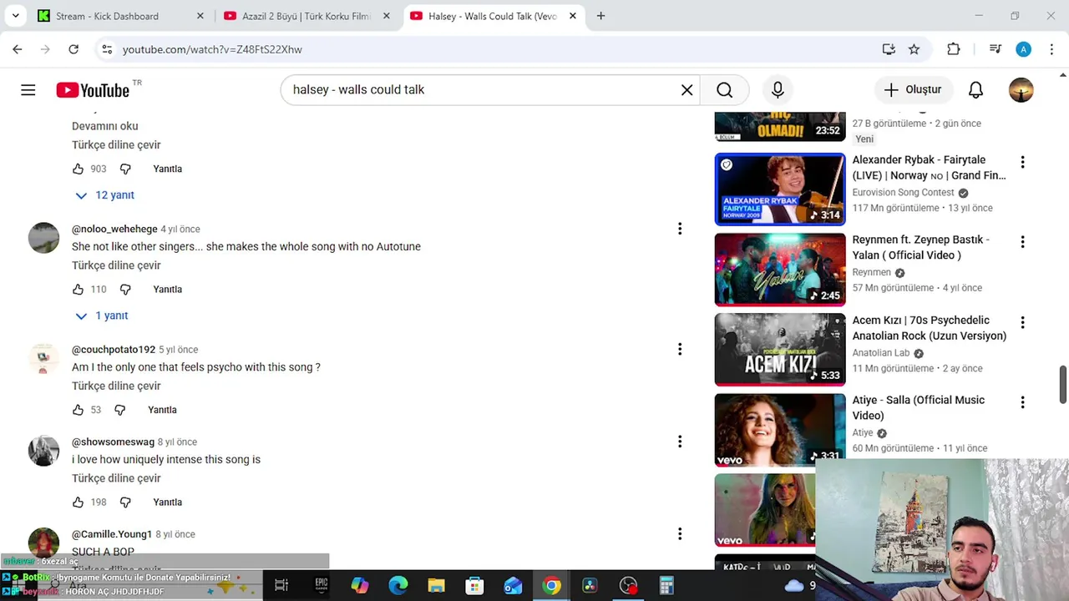The height and width of the screenshot is (601, 1069).
Task: Open options for @Camille.Young1 comment
Action: [680, 533]
